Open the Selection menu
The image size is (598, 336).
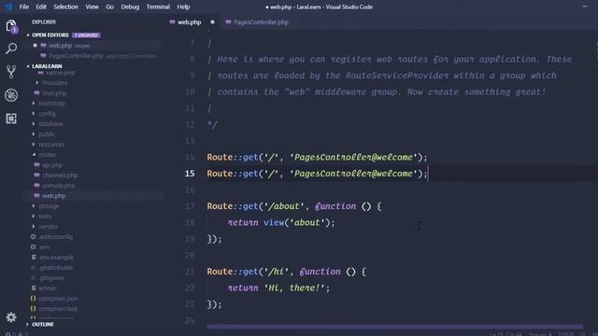[x=65, y=7]
